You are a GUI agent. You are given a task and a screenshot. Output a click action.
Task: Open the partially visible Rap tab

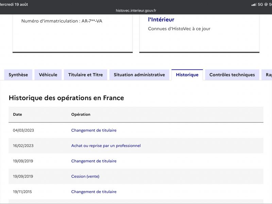tap(267, 75)
